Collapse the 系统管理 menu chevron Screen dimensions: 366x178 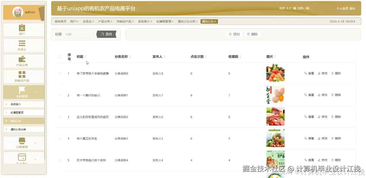[x=36, y=93]
